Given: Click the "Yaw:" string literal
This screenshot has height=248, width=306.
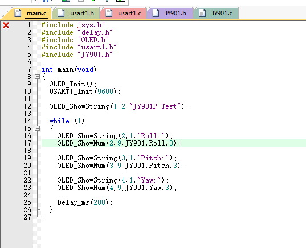Looking at the screenshot, I should coord(149,180).
